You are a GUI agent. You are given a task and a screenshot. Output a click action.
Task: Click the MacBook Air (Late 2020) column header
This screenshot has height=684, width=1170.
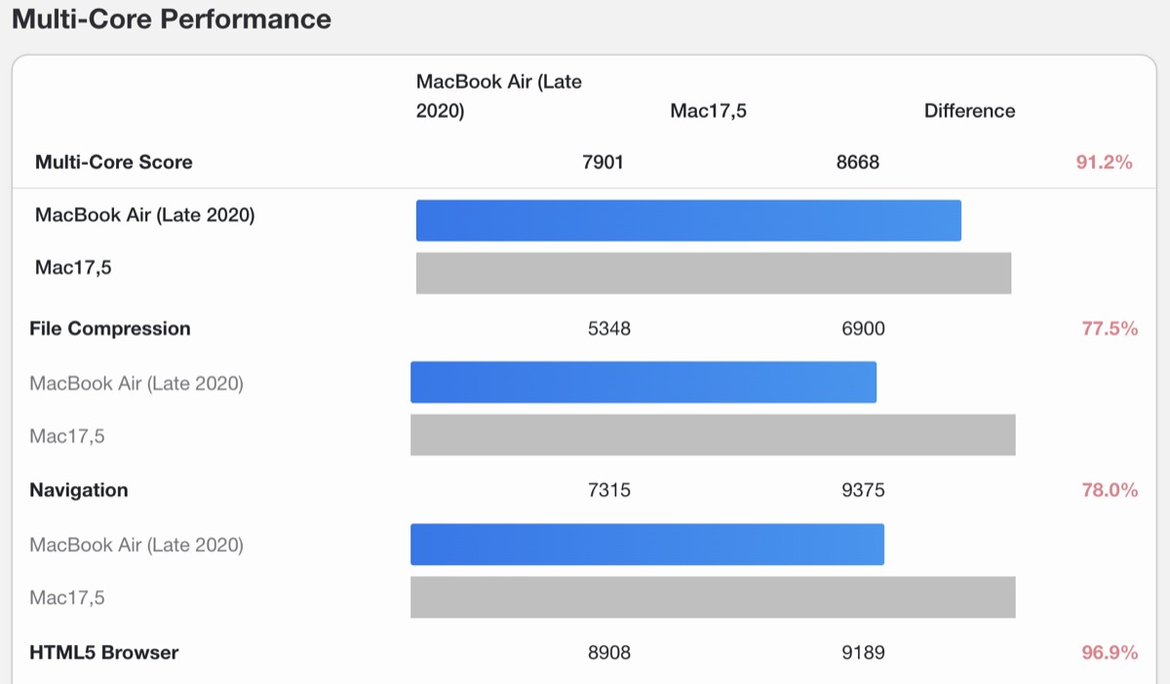click(x=498, y=95)
